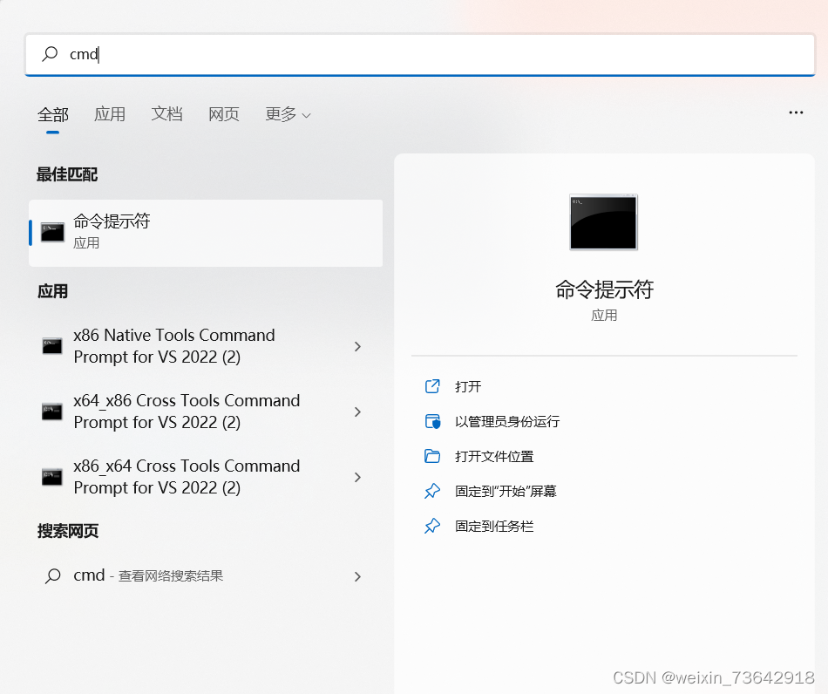Switch to the 应用 tab

point(110,113)
